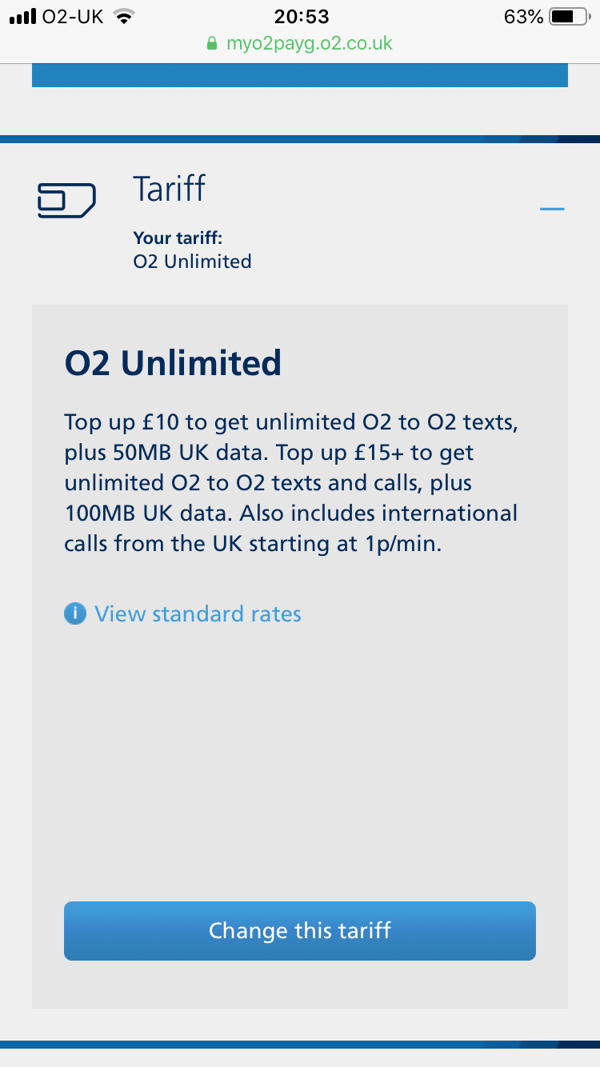600x1067 pixels.
Task: Tap the Wi-Fi status icon
Action: click(123, 17)
